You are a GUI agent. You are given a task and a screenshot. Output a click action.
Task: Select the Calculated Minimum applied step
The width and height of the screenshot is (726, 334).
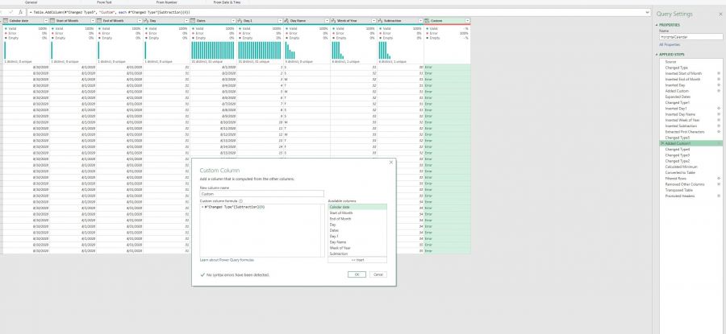[691, 167]
